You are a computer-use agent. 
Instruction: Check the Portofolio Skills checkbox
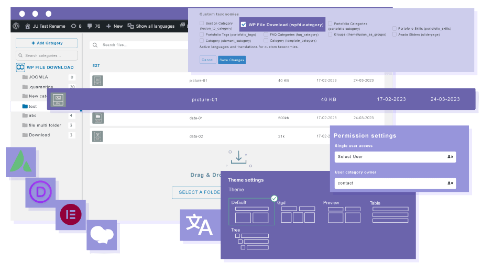point(395,29)
